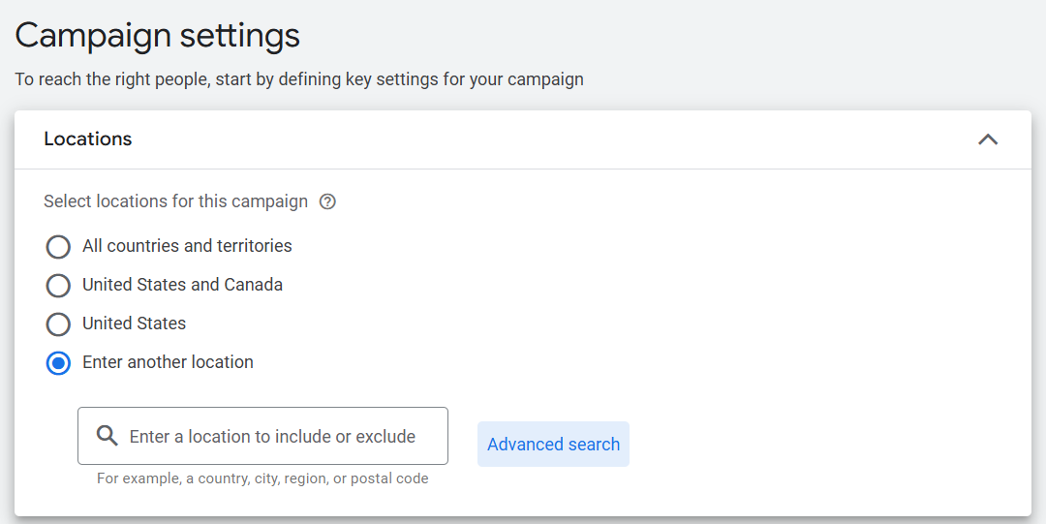The width and height of the screenshot is (1046, 524).
Task: Click the magnifier icon in location search
Action: click(x=108, y=436)
